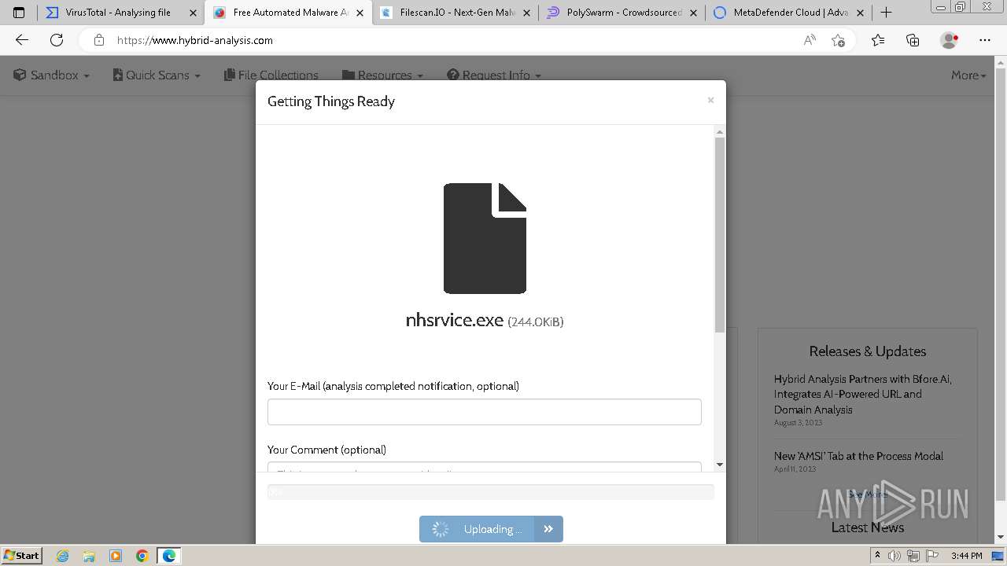Click the upload progress bar
Viewport: 1007px width, 566px height.
click(x=491, y=492)
